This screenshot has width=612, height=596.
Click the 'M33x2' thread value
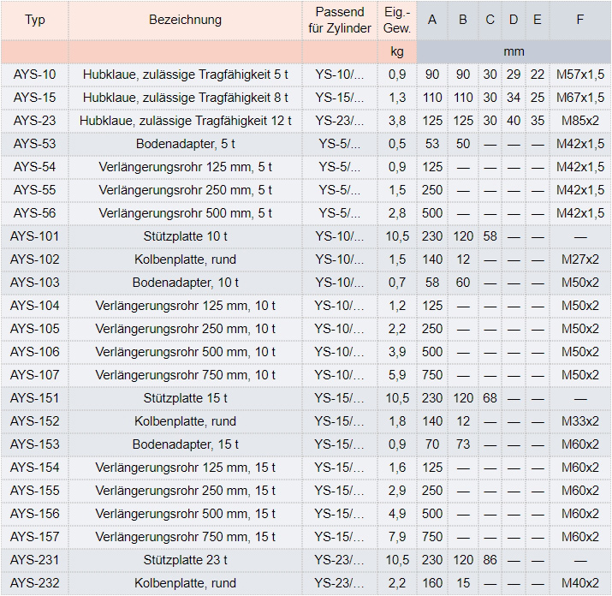click(x=580, y=421)
